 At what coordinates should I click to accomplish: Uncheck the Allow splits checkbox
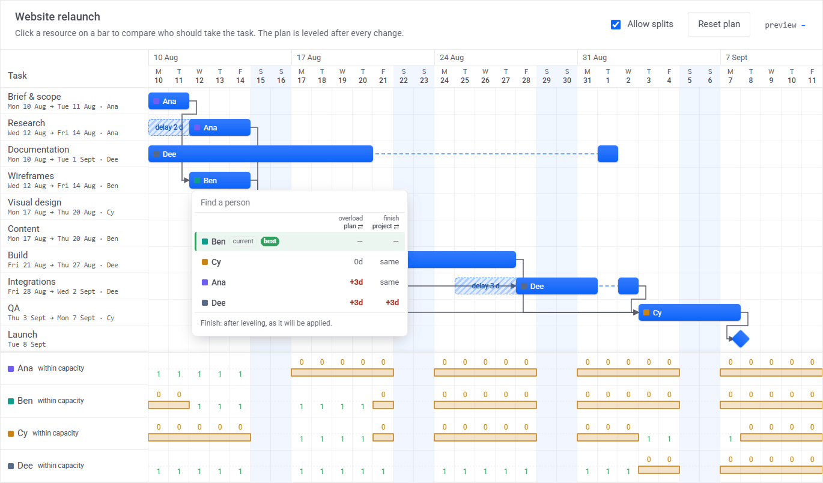(x=616, y=25)
